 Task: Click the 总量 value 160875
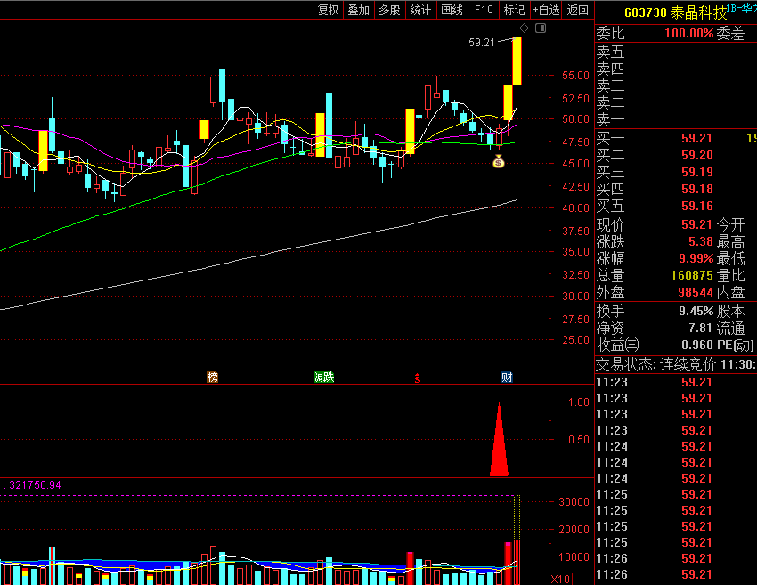[692, 276]
